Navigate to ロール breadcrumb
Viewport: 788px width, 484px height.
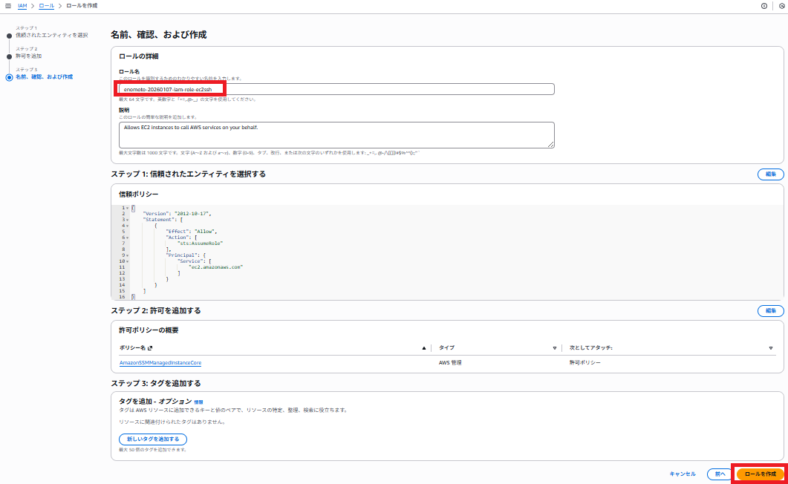46,6
